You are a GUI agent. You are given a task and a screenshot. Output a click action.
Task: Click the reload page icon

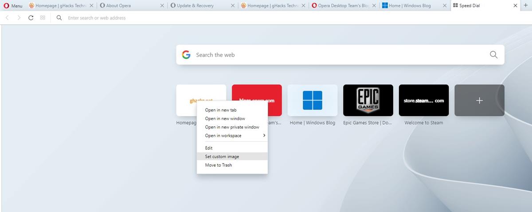click(x=31, y=18)
